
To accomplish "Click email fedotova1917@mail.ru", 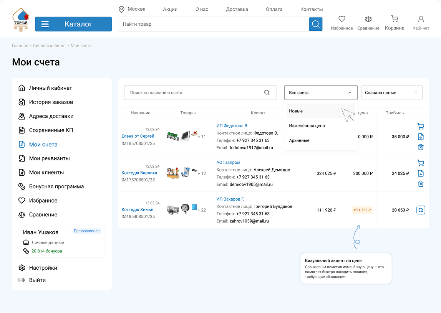I will tap(251, 148).
